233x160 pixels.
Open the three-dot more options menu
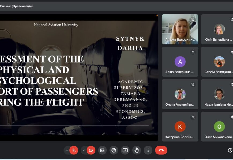[148, 150]
